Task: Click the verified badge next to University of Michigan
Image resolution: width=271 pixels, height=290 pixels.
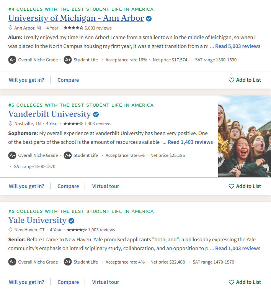Action: coord(149,18)
